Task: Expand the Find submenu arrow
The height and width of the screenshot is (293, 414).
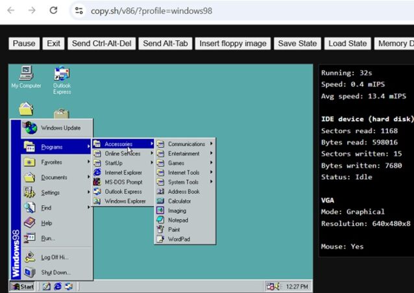Action: tap(89, 207)
